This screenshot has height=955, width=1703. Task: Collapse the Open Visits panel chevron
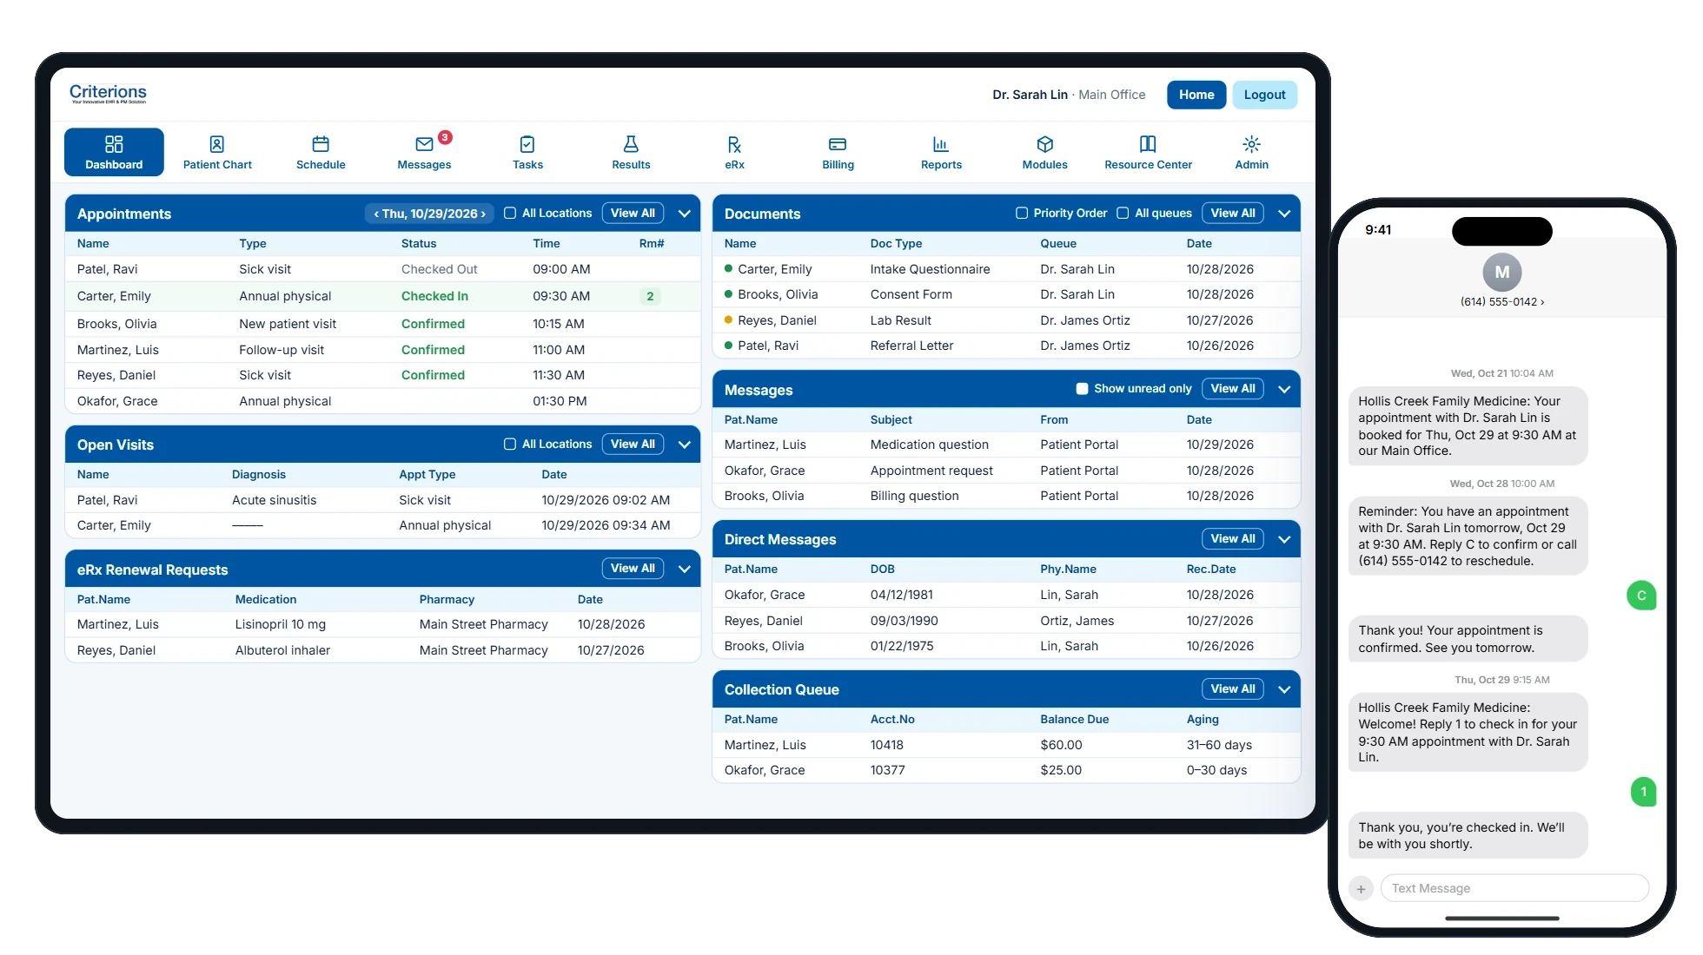685,445
